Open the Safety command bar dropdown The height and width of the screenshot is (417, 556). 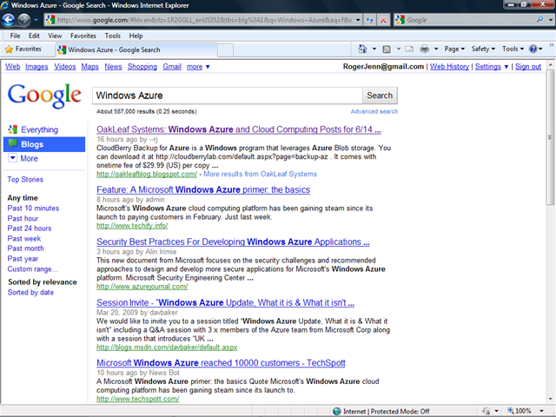coord(483,49)
